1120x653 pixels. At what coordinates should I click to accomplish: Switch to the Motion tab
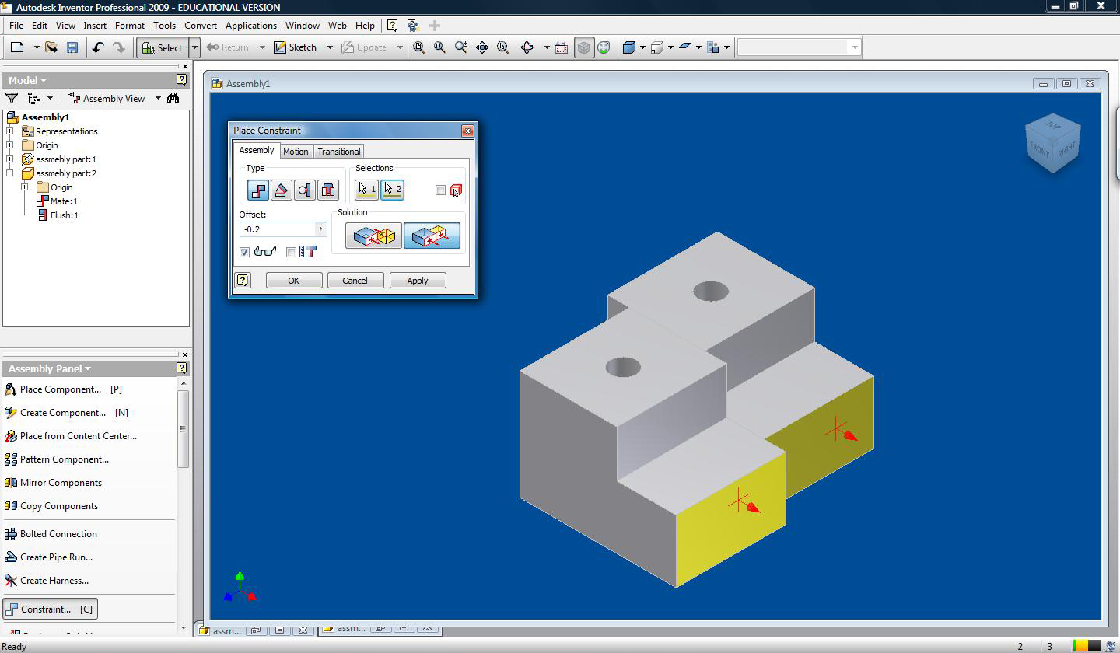(x=296, y=152)
